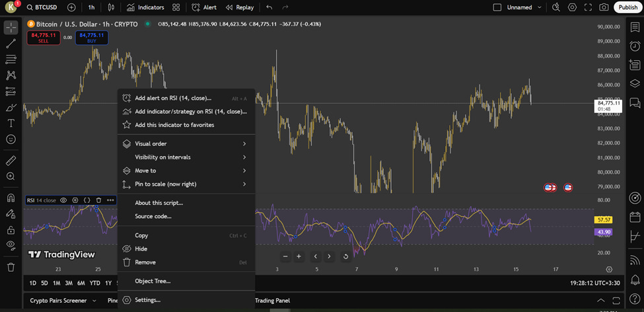This screenshot has width=644, height=312.
Task: Enter fullscreen mode
Action: pos(588,7)
